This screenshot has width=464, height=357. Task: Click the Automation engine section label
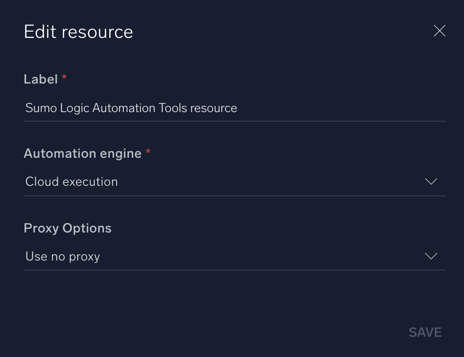point(82,153)
